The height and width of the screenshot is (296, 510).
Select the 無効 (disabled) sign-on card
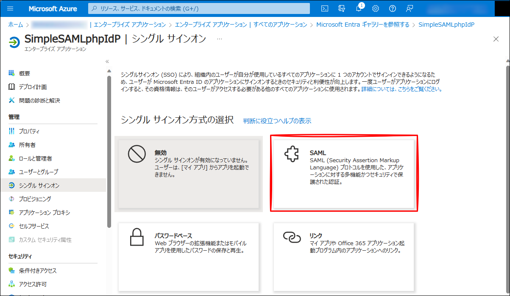[188, 174]
